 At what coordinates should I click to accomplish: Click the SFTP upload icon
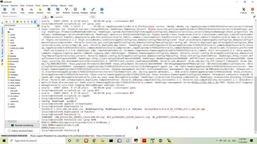point(14,22)
